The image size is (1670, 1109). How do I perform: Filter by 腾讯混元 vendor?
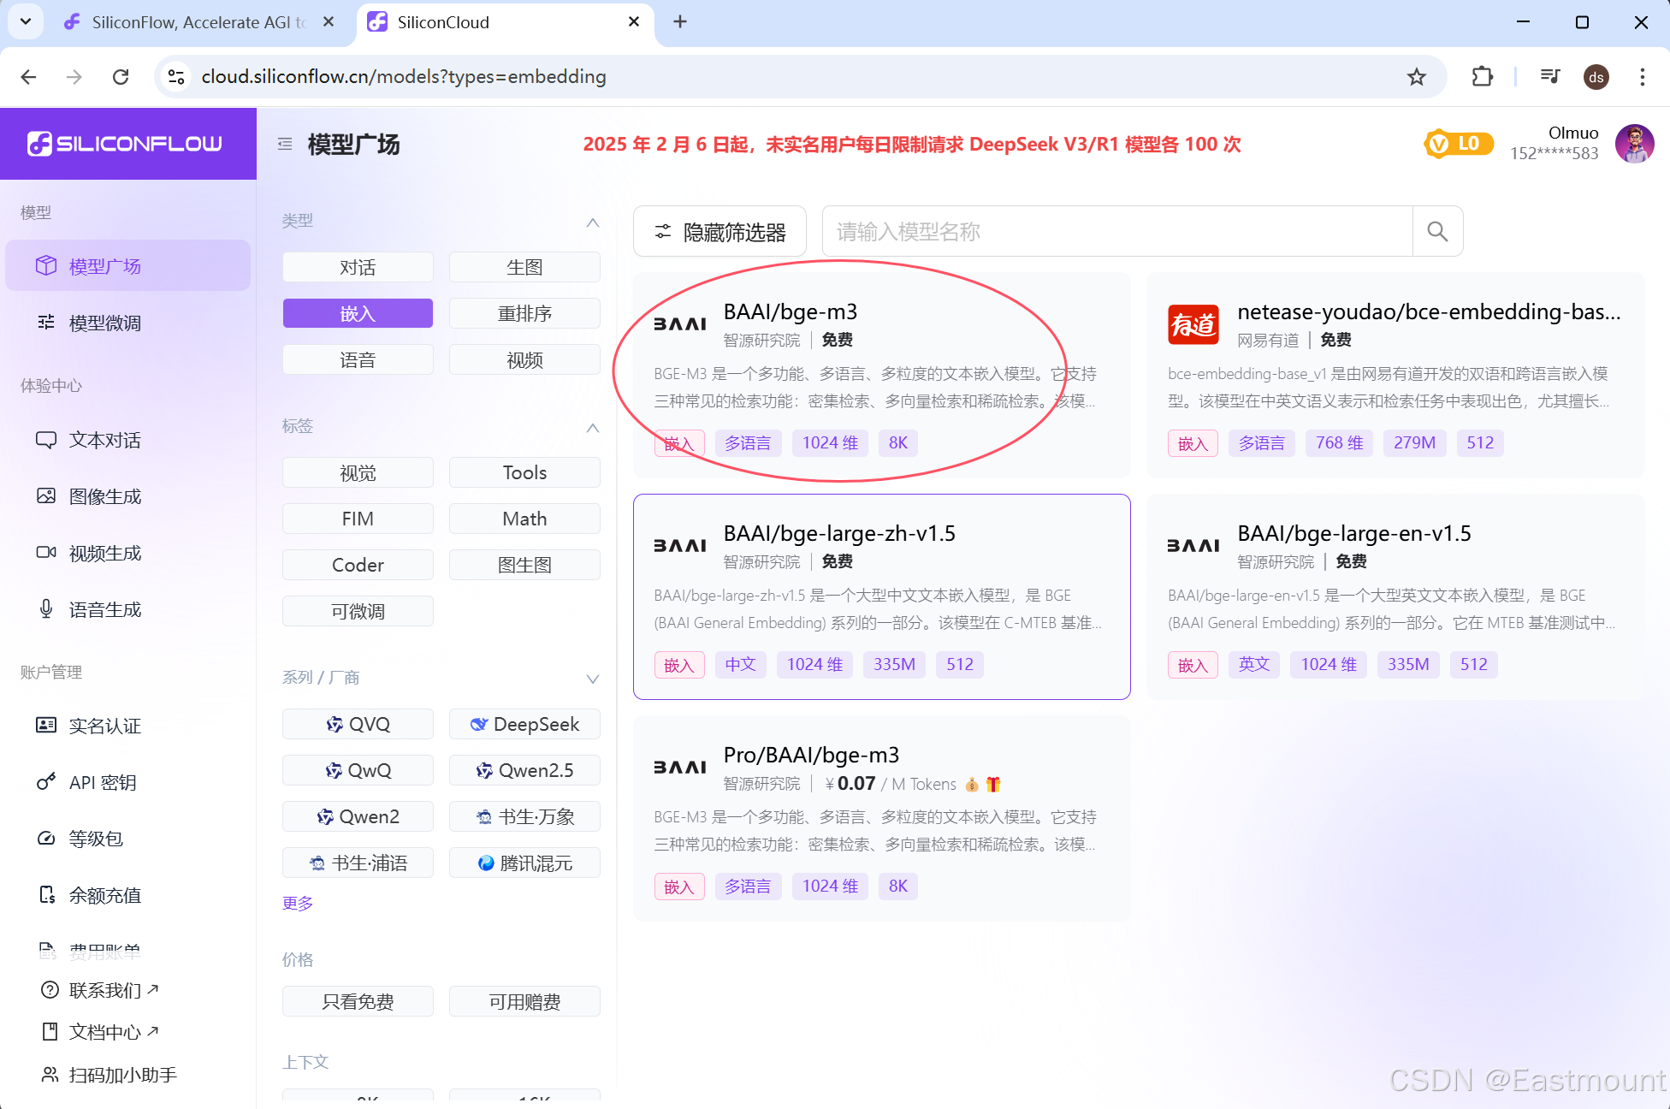524,863
